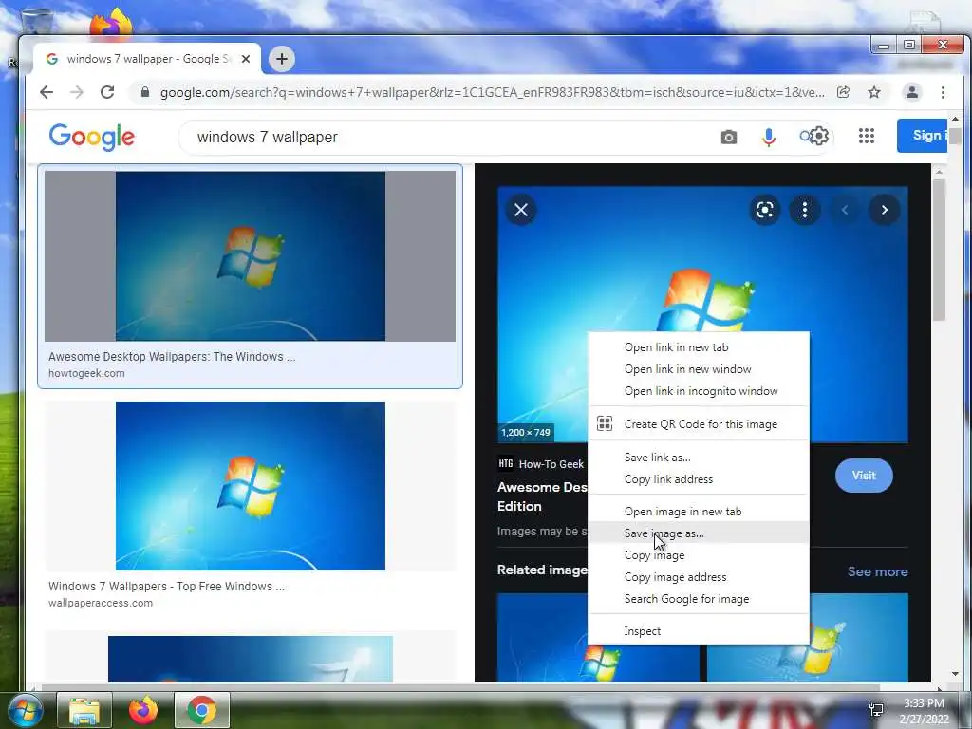Click the Sign in button

coord(922,135)
